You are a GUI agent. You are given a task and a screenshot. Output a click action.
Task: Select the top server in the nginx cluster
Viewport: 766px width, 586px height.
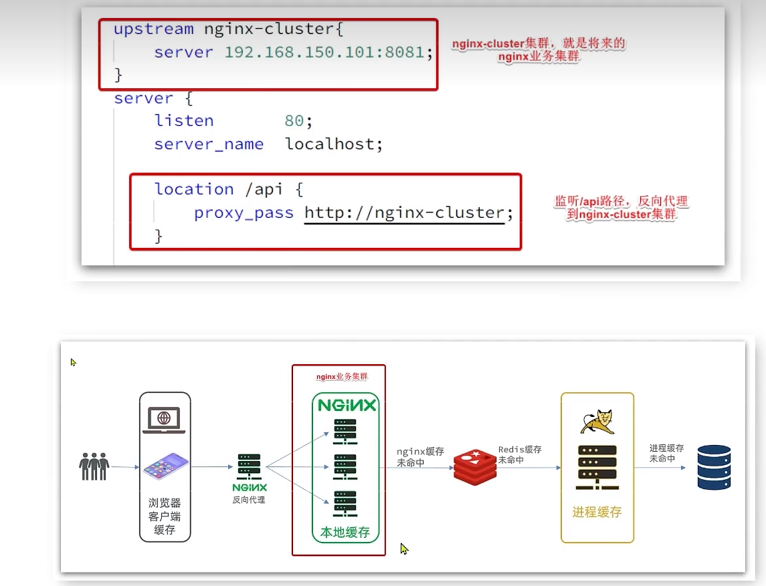point(345,432)
